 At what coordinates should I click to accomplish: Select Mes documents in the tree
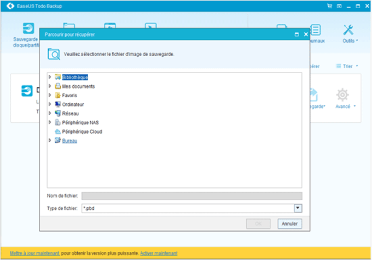tap(78, 86)
